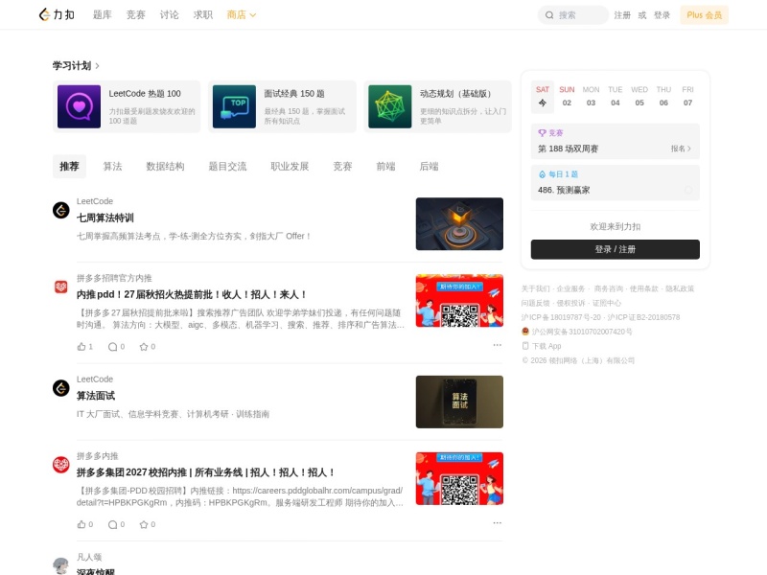Click the 凡人颂 user avatar
The image size is (767, 575).
[x=61, y=565]
